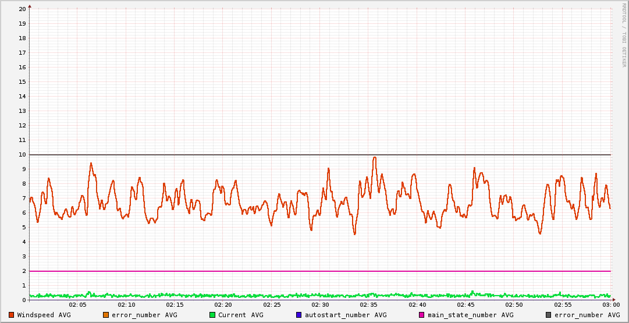Image resolution: width=629 pixels, height=323 pixels.
Task: Click the blue autostart_number AVG legend swatch
Action: click(299, 315)
